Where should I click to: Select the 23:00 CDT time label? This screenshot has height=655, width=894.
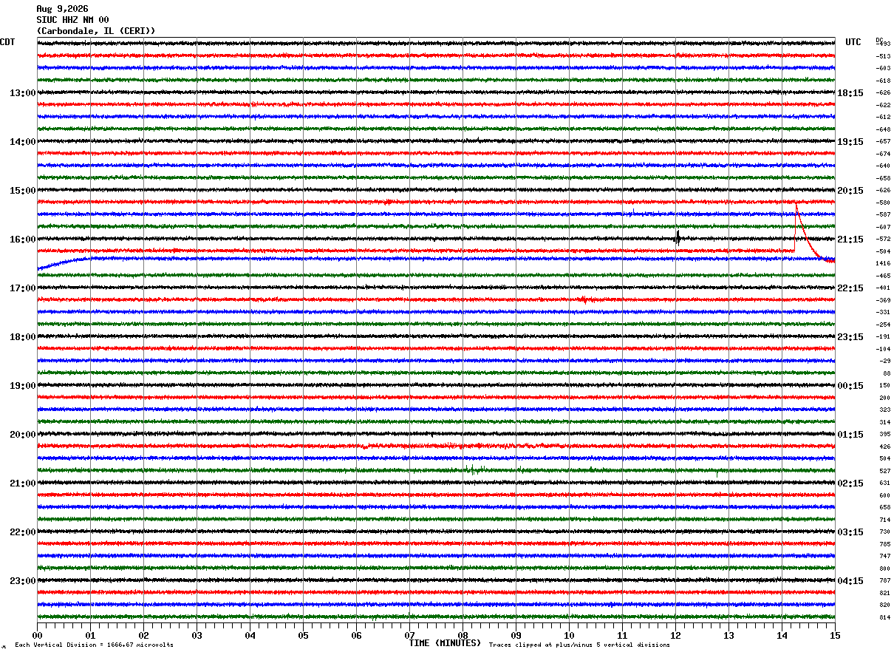[23, 581]
